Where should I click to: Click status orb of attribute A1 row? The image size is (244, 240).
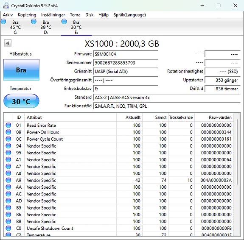click(x=8, y=159)
